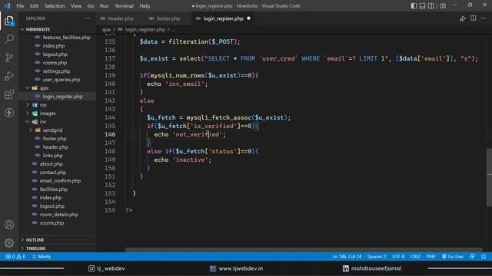Open the Accounts icon in activity bar
The height and width of the screenshot is (276, 492).
(9, 225)
